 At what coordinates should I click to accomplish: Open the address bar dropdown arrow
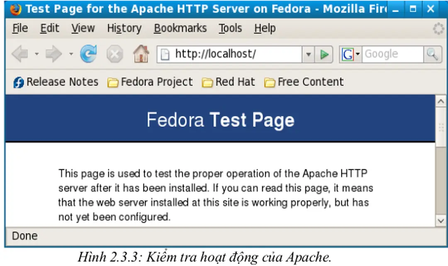tap(309, 54)
